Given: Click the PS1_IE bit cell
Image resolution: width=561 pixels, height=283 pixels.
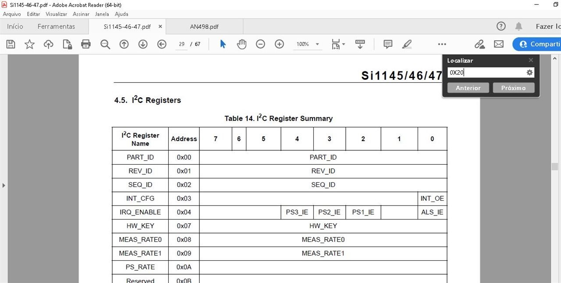Looking at the screenshot, I should pyautogui.click(x=363, y=212).
